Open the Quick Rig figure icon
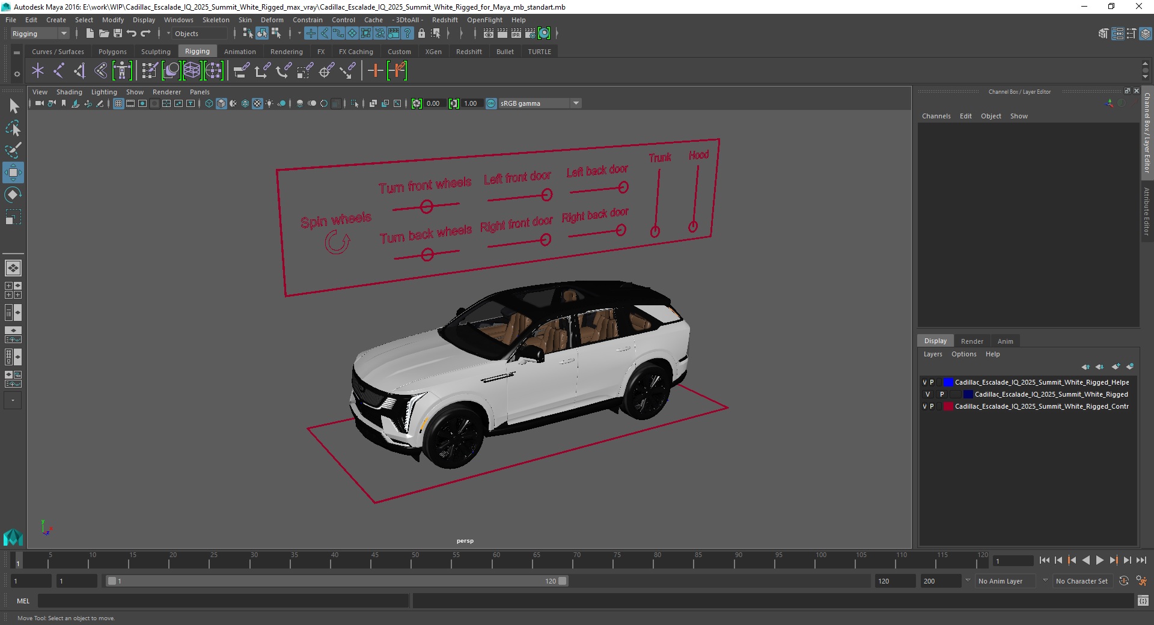 [122, 71]
